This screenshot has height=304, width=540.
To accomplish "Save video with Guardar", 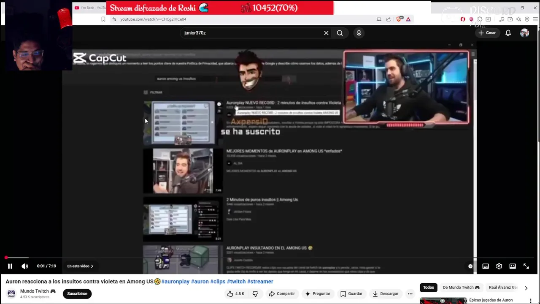I will coord(351,294).
